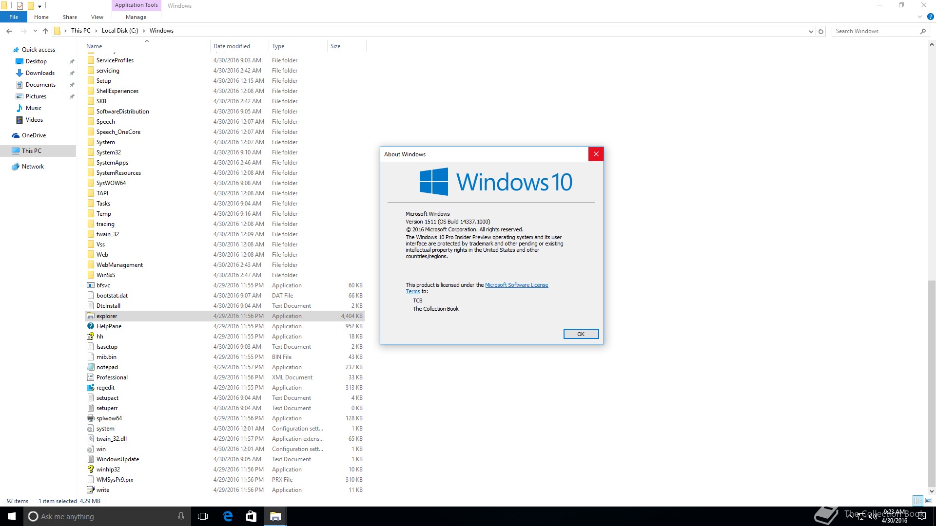936x526 pixels.
Task: Click OK in About Windows dialog
Action: pyautogui.click(x=581, y=334)
